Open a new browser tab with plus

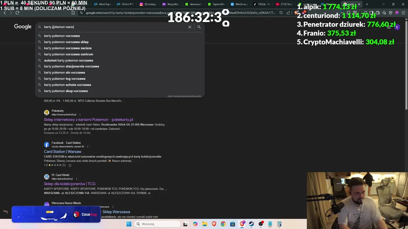(x=367, y=4)
